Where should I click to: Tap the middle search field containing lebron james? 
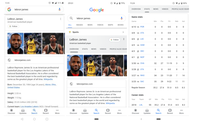(x=96, y=18)
